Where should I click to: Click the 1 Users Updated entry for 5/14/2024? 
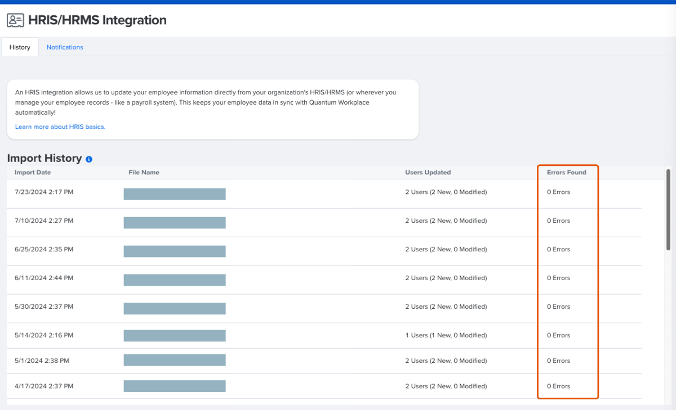pyautogui.click(x=446, y=335)
